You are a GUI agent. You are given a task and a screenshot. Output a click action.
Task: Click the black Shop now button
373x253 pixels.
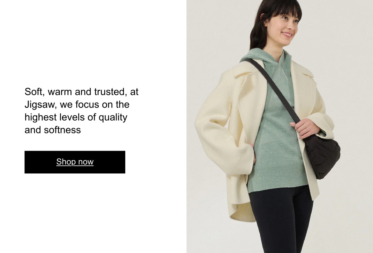75,162
